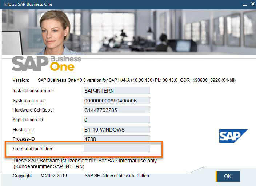Image resolution: width=256 pixels, height=186 pixels.
Task: Click the Supportablaufdatum label
Action: (33, 149)
